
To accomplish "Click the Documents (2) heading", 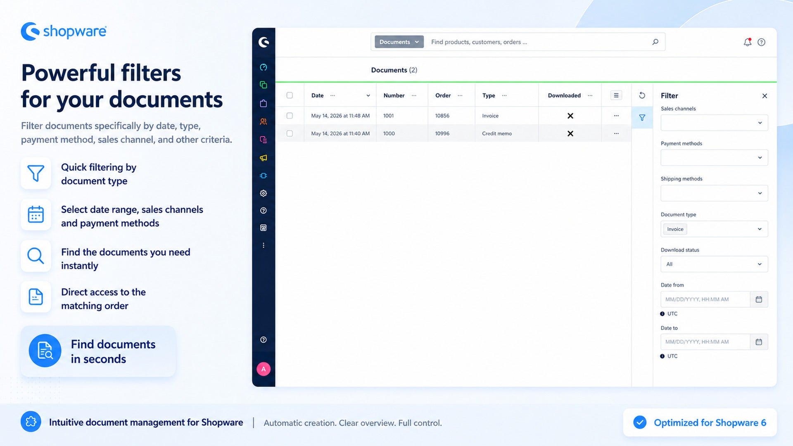I will pyautogui.click(x=394, y=70).
